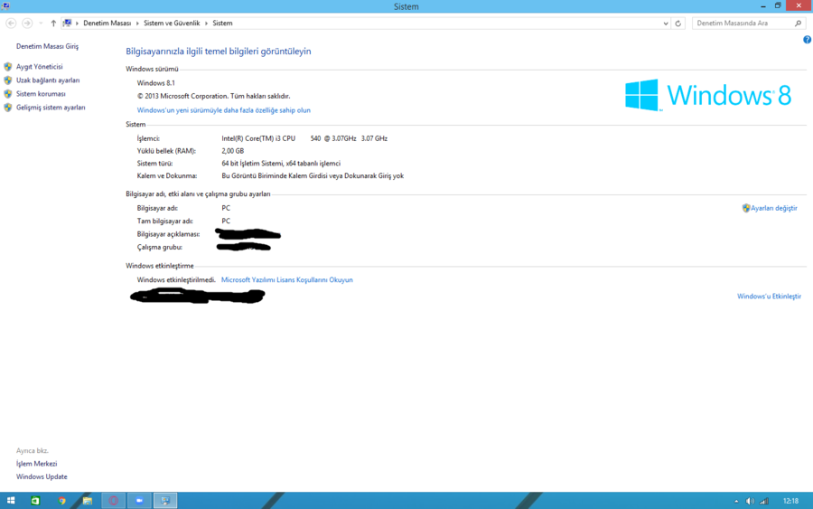Switch to the Opera browser taskbar icon
The width and height of the screenshot is (813, 509).
coord(113,501)
